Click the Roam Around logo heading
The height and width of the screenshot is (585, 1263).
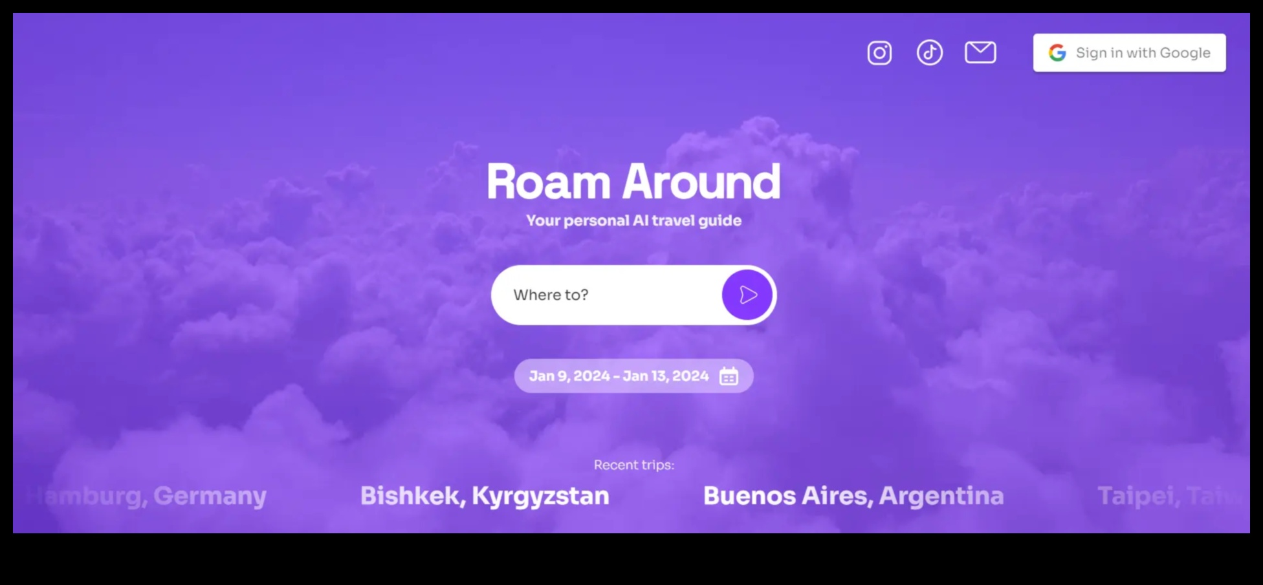[634, 182]
